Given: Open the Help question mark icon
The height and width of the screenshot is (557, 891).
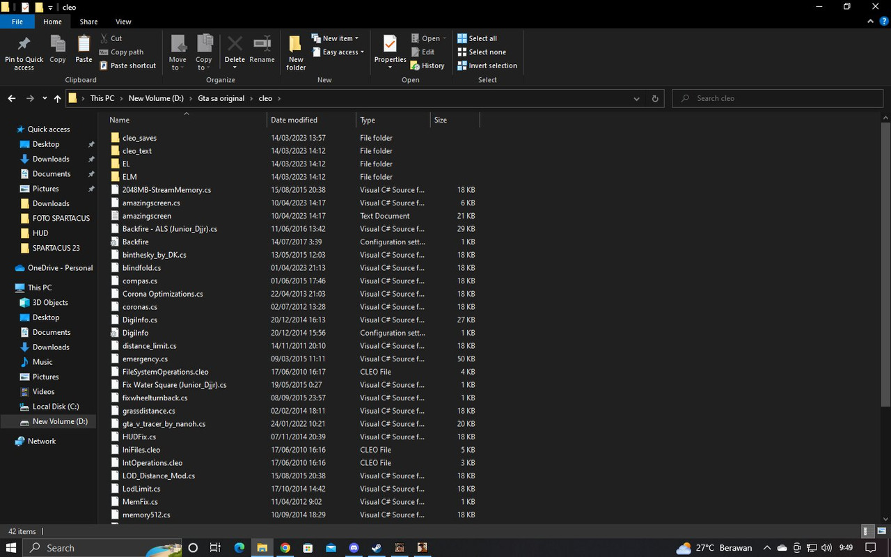Looking at the screenshot, I should coord(883,22).
